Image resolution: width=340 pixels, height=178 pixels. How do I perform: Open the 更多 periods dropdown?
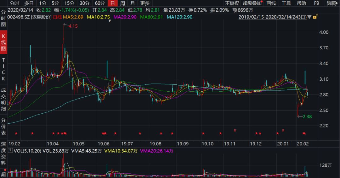(x=145, y=3)
